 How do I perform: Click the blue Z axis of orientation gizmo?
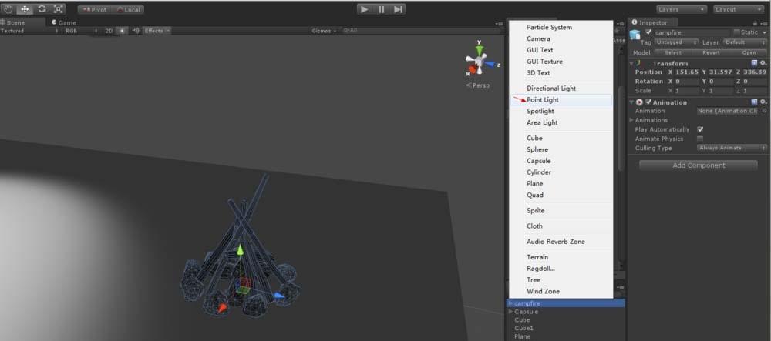coord(490,64)
